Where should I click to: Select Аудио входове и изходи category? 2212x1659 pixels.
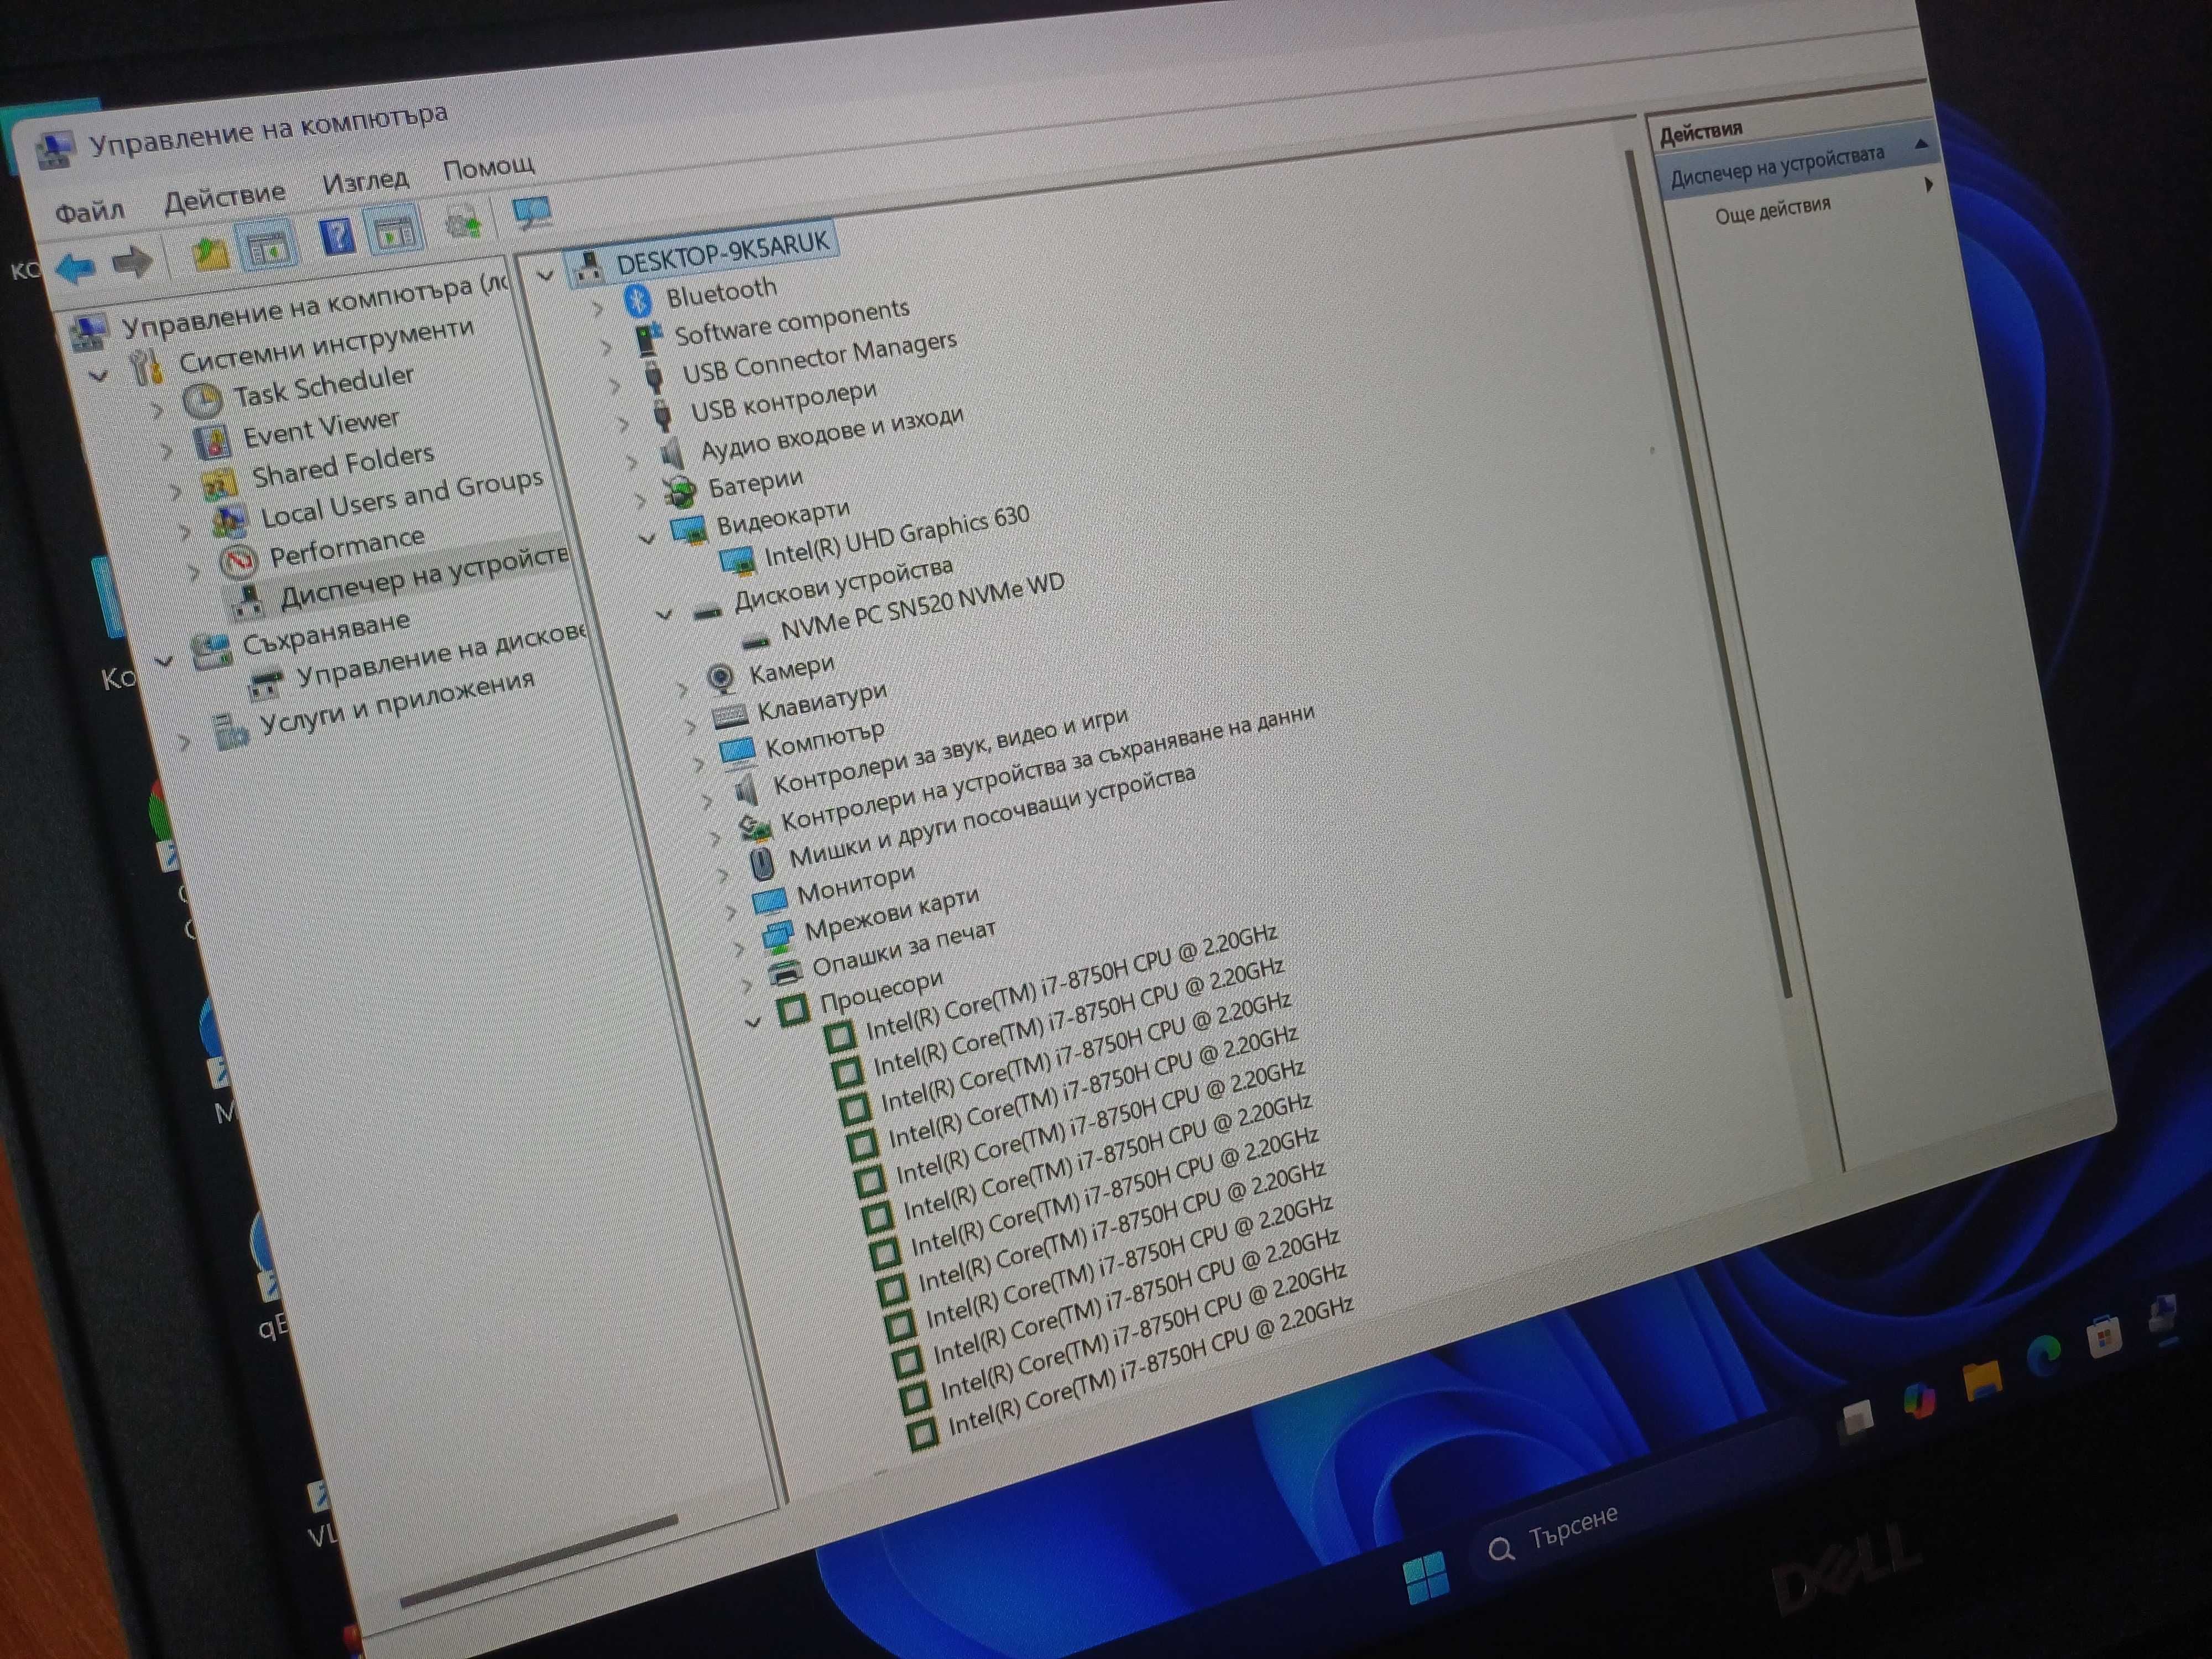(x=831, y=435)
